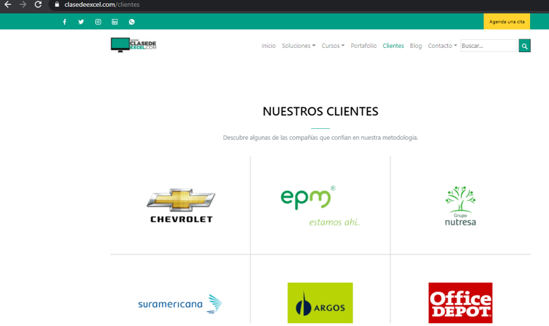The image size is (549, 326).
Task: Click the Office Depot client logo
Action: 460,302
